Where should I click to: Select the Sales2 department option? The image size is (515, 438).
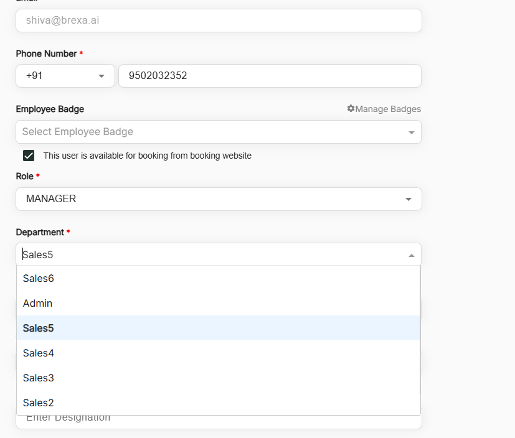39,403
